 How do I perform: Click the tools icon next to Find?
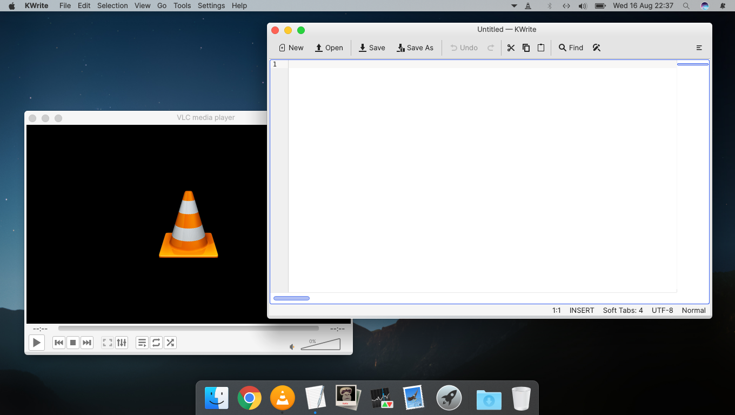coord(597,48)
